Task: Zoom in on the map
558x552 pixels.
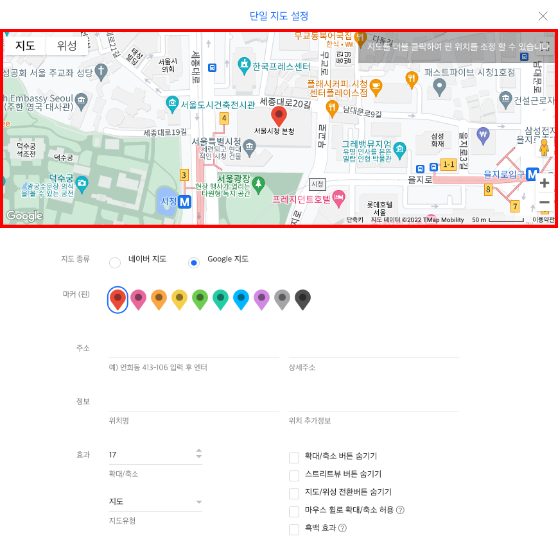Action: (544, 183)
